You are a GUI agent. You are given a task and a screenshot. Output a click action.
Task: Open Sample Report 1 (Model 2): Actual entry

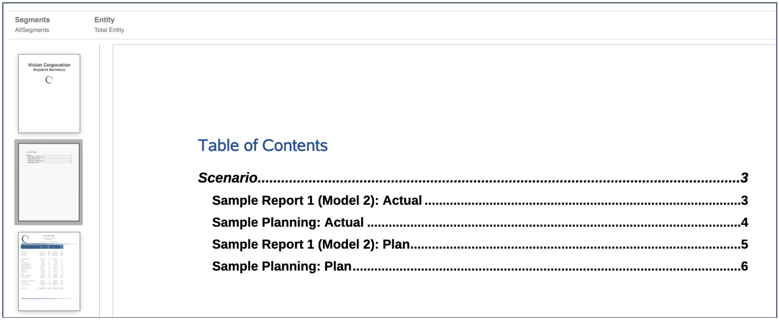click(317, 200)
